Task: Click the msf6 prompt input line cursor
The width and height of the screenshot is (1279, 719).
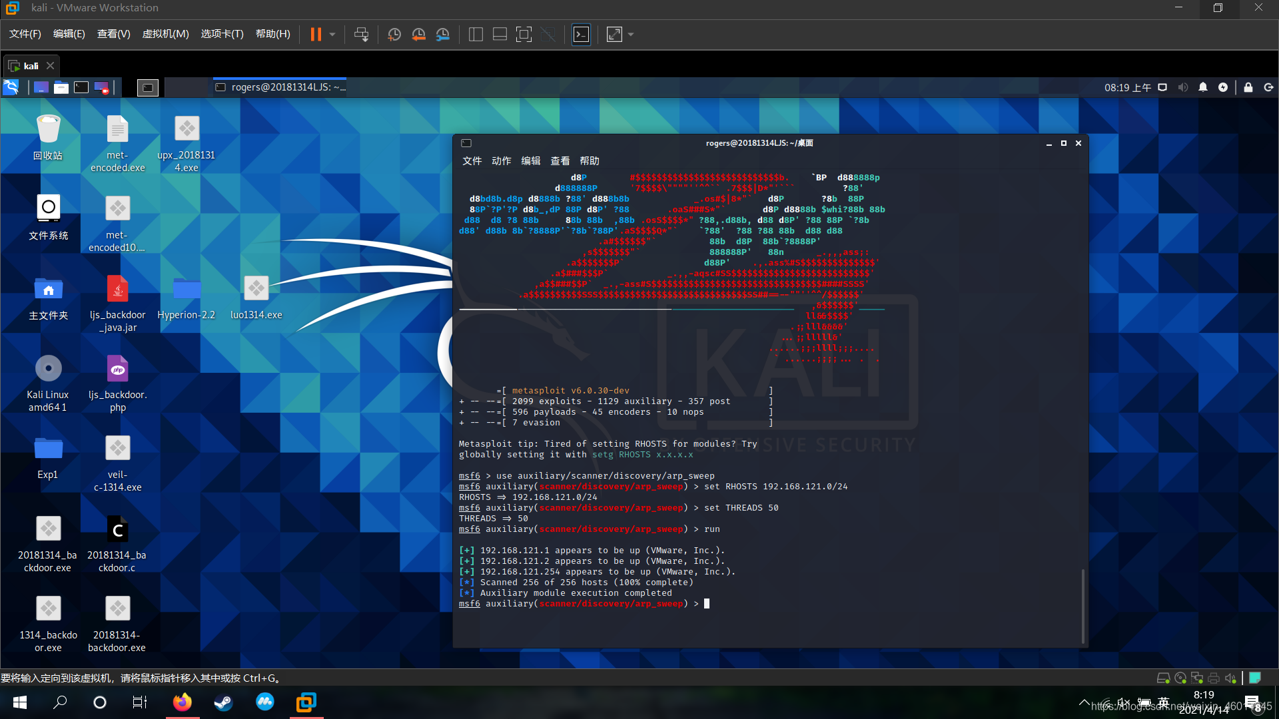Action: pos(707,604)
